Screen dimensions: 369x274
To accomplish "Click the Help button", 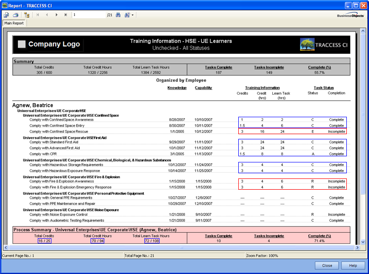I will [x=353, y=266].
